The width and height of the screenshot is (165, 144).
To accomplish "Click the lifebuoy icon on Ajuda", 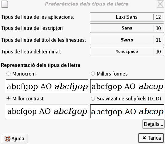I will click(x=7, y=138).
